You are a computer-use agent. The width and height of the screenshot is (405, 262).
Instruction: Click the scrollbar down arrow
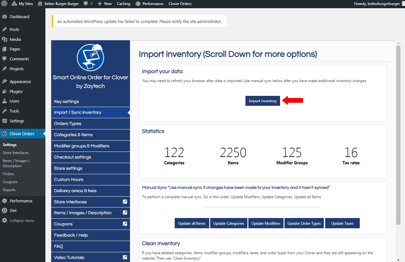398,260
